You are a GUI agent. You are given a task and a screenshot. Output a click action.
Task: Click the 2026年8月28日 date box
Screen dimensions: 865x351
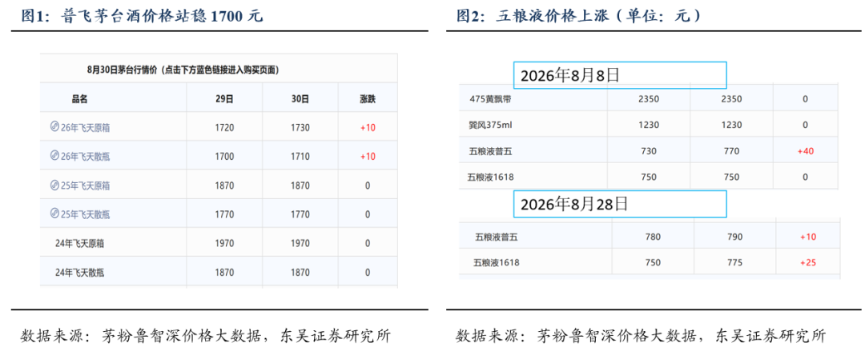tap(620, 203)
